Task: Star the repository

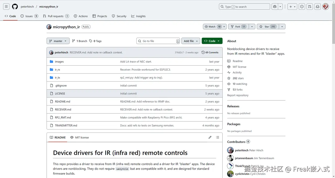Action: pyautogui.click(x=268, y=27)
